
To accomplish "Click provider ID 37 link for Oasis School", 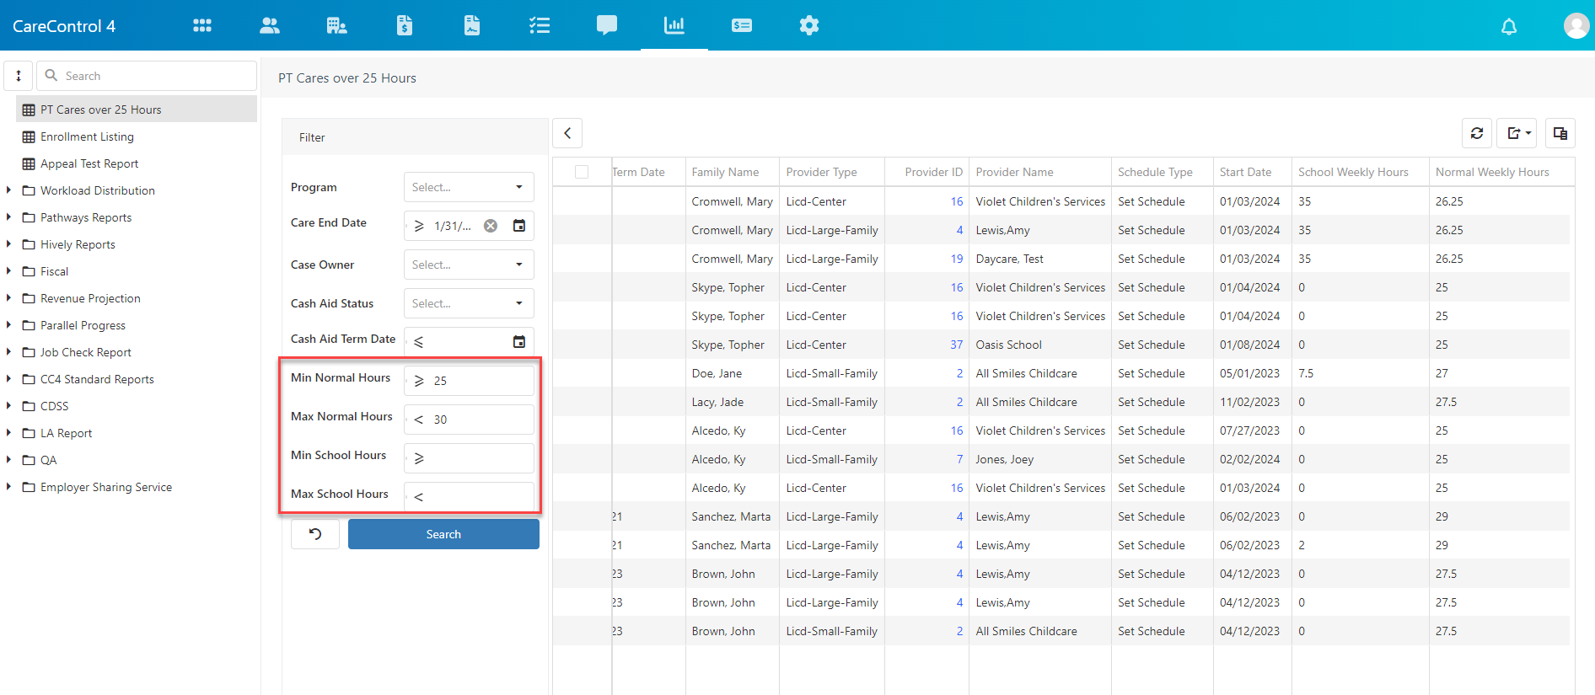I will tap(956, 345).
